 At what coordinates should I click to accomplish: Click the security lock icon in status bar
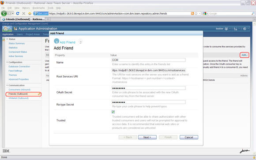pyautogui.click(x=254, y=157)
